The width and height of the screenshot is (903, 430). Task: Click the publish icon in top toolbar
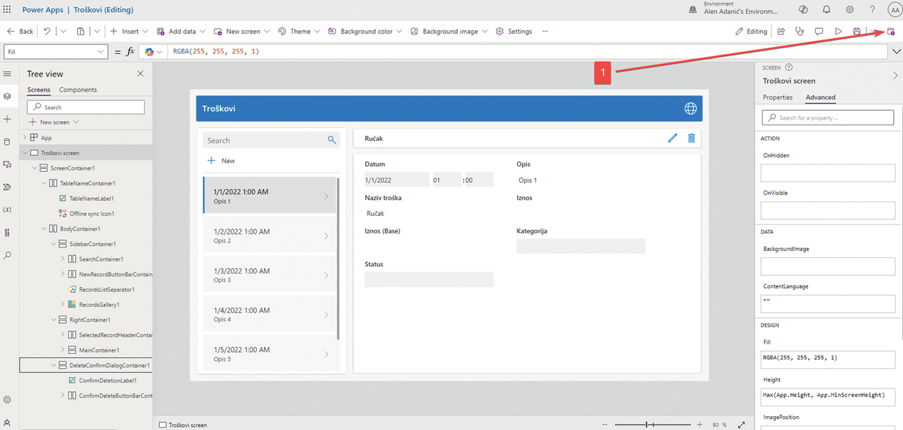(x=891, y=31)
